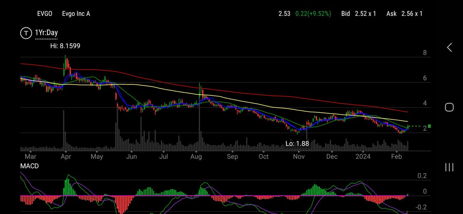Image resolution: width=463 pixels, height=214 pixels.
Task: Tap the Dec date axis label
Action: tap(332, 156)
